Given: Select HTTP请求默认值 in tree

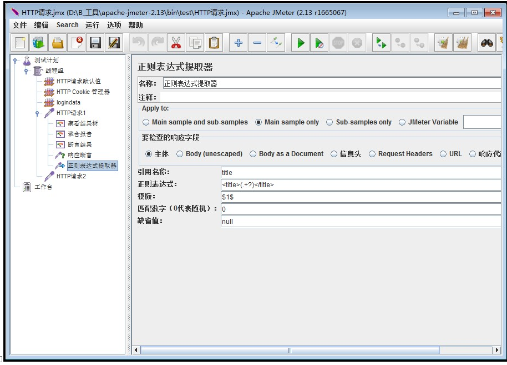Looking at the screenshot, I should click(78, 81).
